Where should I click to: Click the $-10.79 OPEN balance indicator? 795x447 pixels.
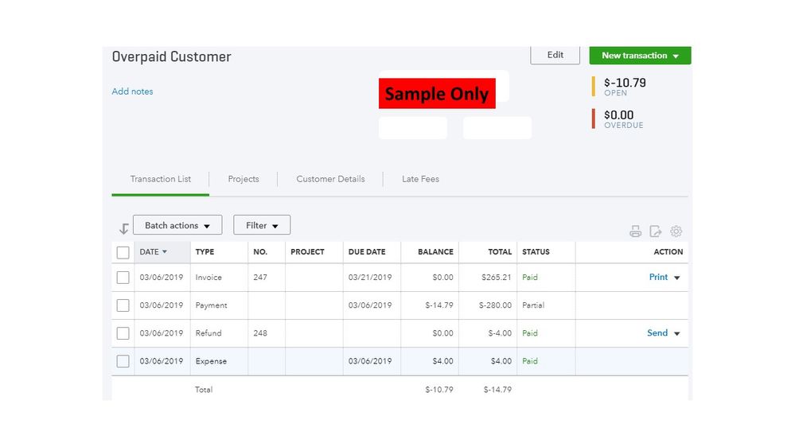[x=620, y=86]
